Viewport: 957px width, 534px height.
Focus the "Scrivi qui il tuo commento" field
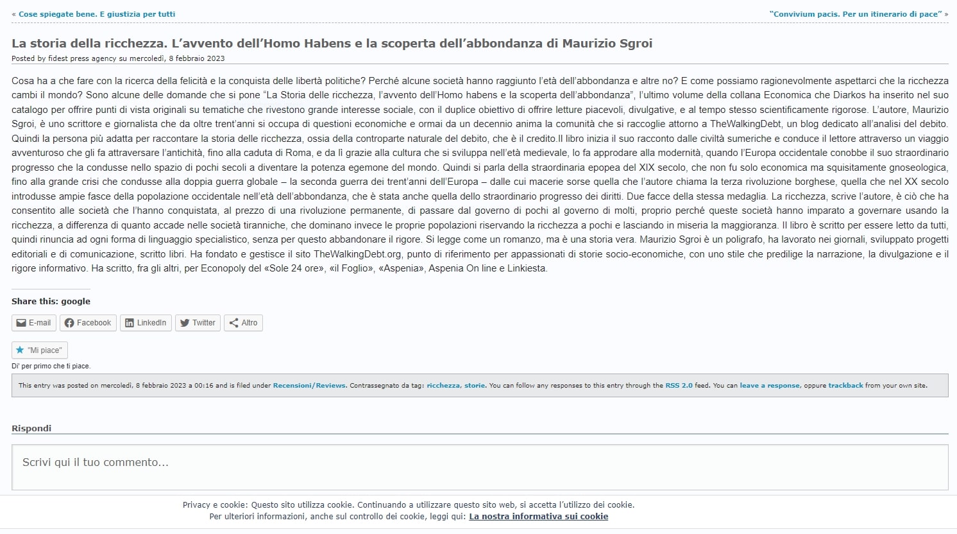pyautogui.click(x=479, y=467)
